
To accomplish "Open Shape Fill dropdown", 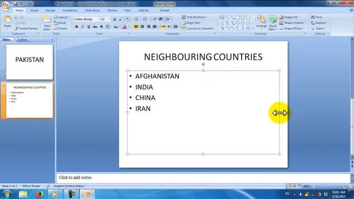I will pos(289,17).
